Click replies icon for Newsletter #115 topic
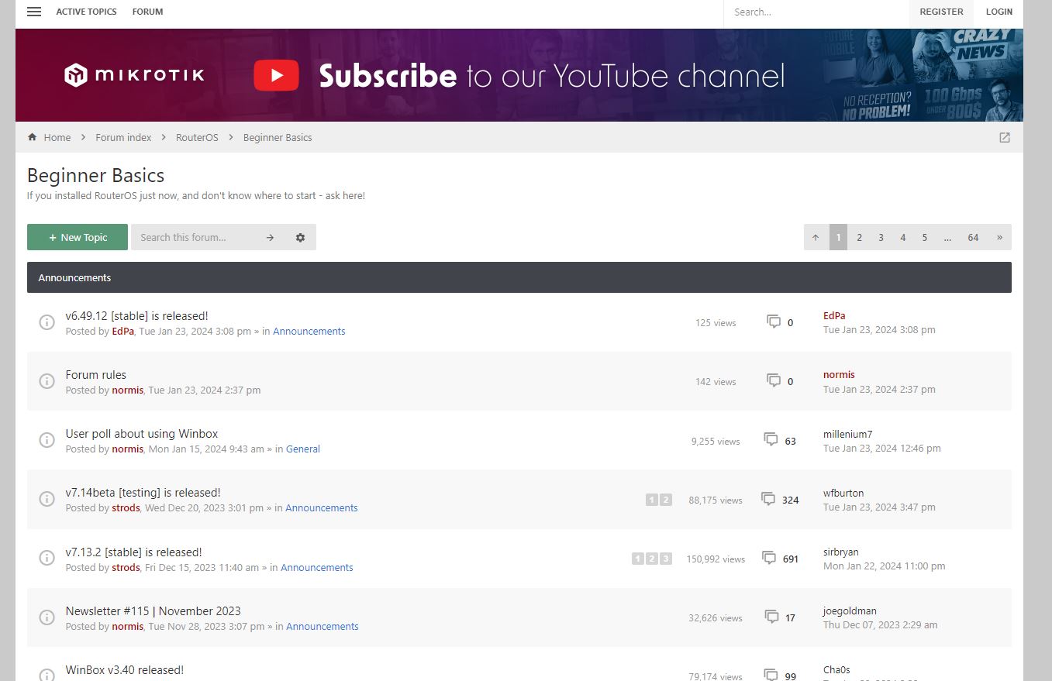Screen dimensions: 1052x681 772,617
